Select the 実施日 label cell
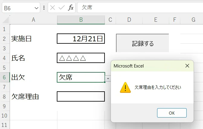The height and width of the screenshot is (129, 203). tap(34, 39)
